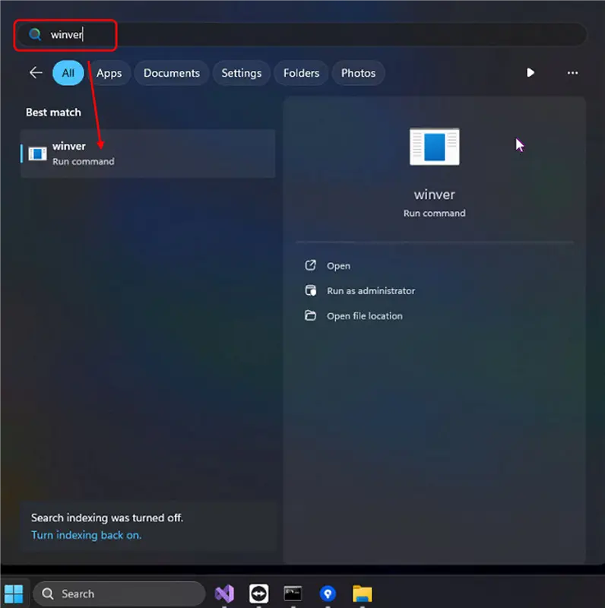This screenshot has height=608, width=605.
Task: Switch to the Documents filter tab
Action: (172, 73)
